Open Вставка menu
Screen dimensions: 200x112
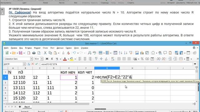click(x=28, y=48)
